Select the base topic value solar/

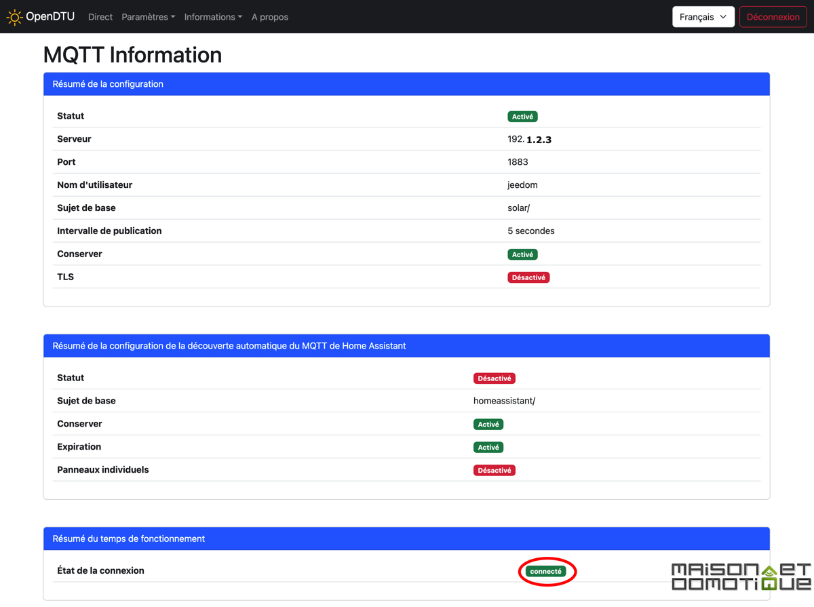(518, 208)
